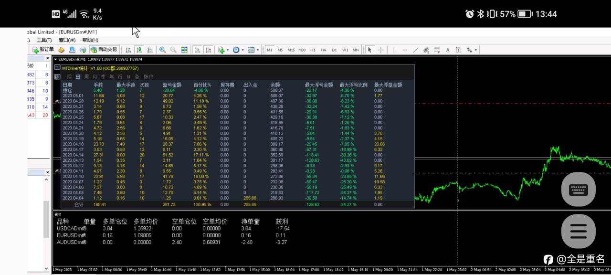Select the M5 timeframe
The image size is (611, 275).
click(280, 50)
